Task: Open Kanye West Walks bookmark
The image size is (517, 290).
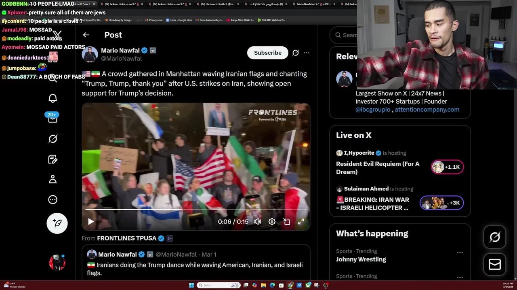Action: pos(240,20)
